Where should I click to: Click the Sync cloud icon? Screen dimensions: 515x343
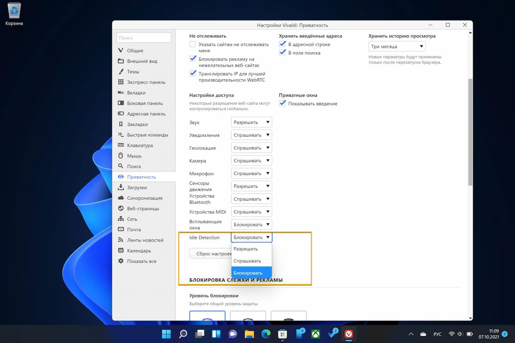point(121,198)
